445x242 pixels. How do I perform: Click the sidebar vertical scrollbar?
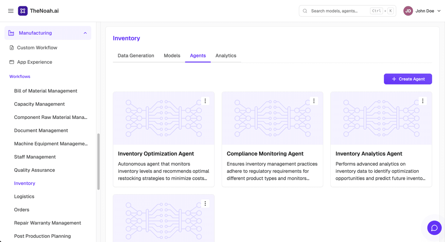[x=98, y=162]
